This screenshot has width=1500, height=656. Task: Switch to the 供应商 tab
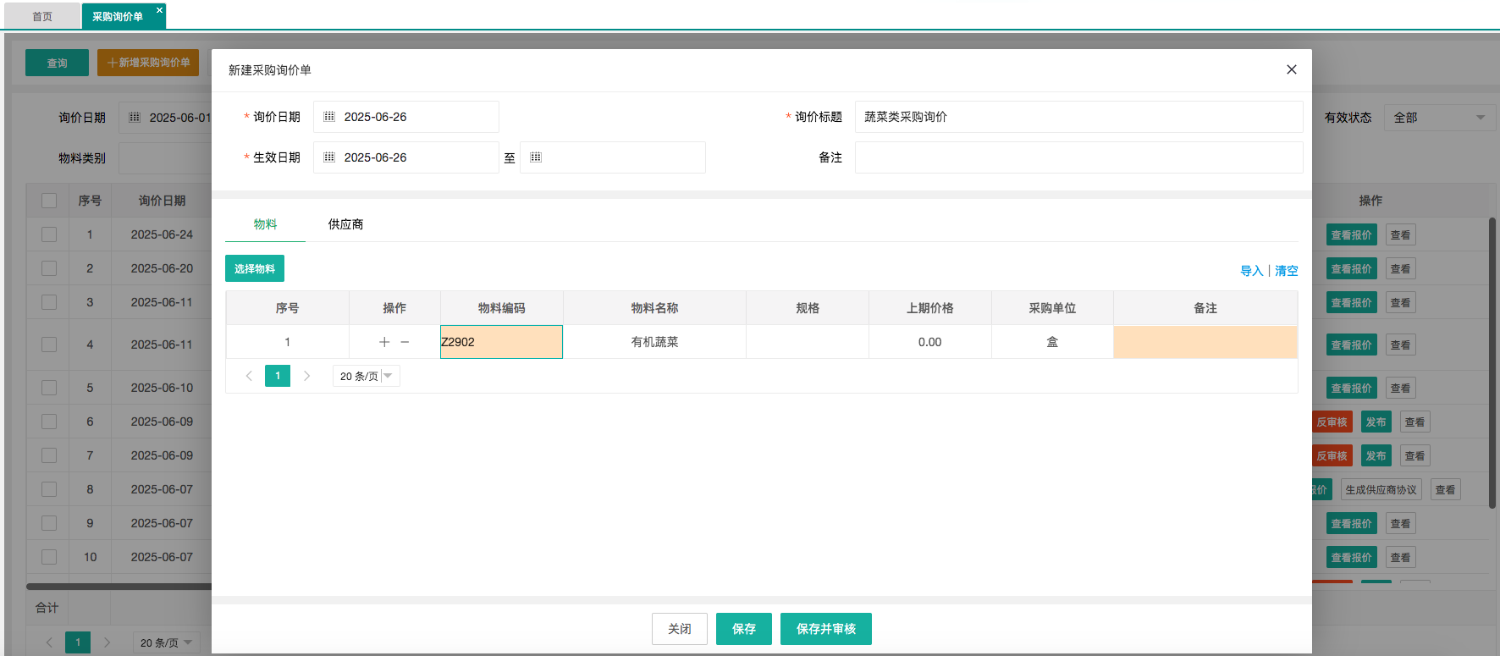[345, 224]
